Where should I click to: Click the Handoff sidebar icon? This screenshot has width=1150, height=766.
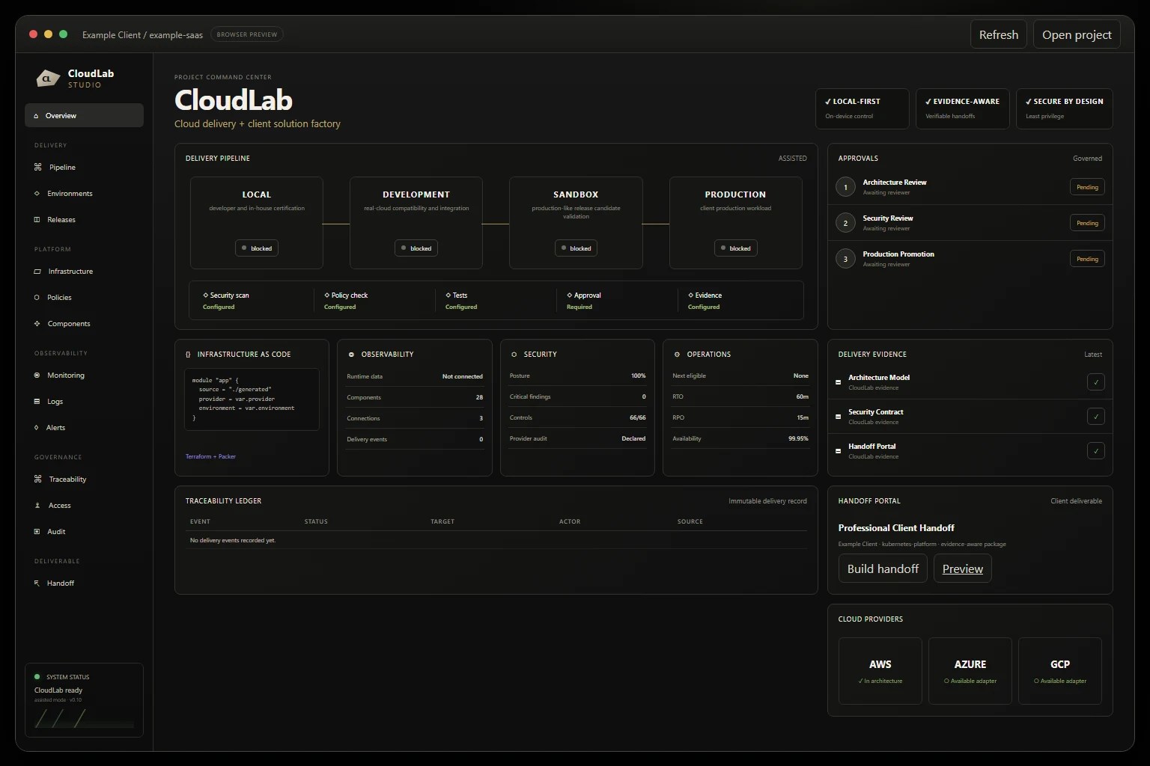pyautogui.click(x=37, y=583)
